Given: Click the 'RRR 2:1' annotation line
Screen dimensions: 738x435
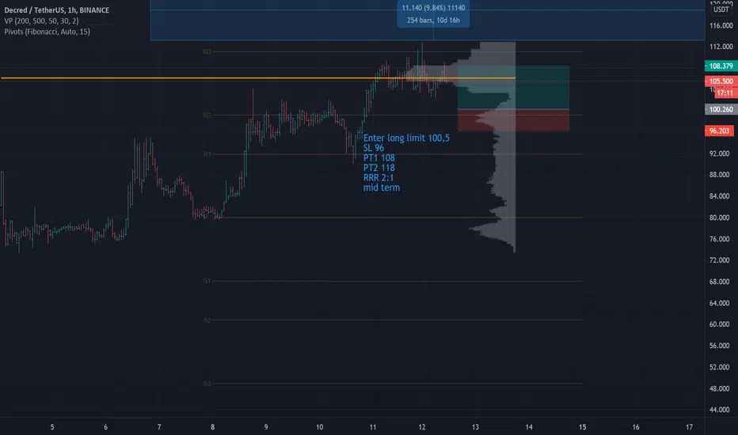Looking at the screenshot, I should coord(379,177).
